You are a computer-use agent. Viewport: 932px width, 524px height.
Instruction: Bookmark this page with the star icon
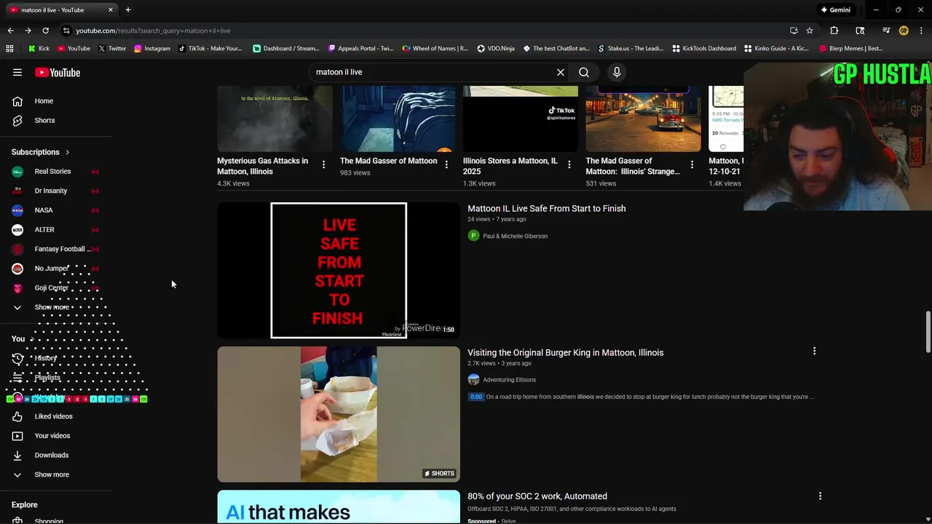(x=809, y=31)
